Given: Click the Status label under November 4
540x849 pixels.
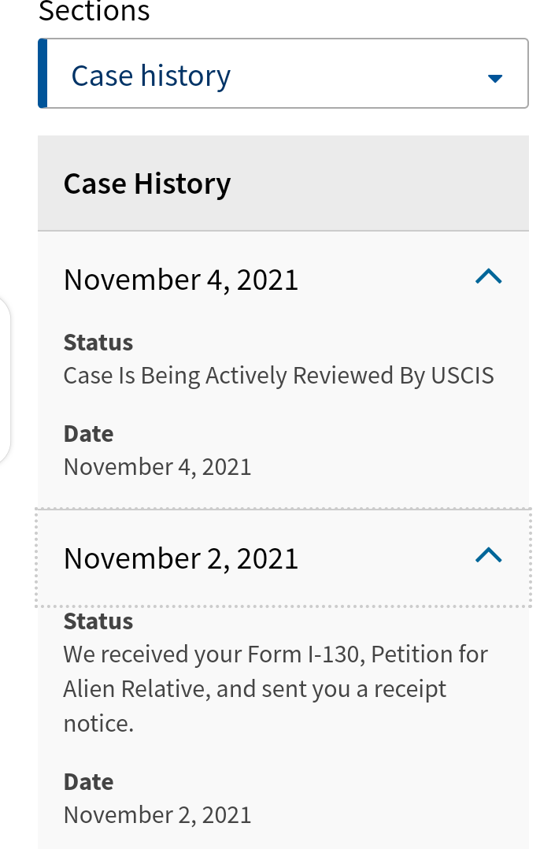Looking at the screenshot, I should tap(98, 343).
